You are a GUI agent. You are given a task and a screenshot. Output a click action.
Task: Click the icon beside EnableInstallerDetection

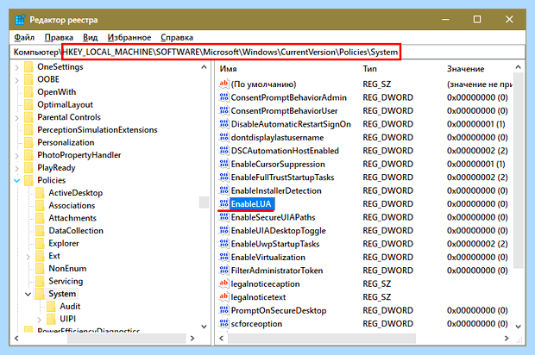(x=223, y=190)
